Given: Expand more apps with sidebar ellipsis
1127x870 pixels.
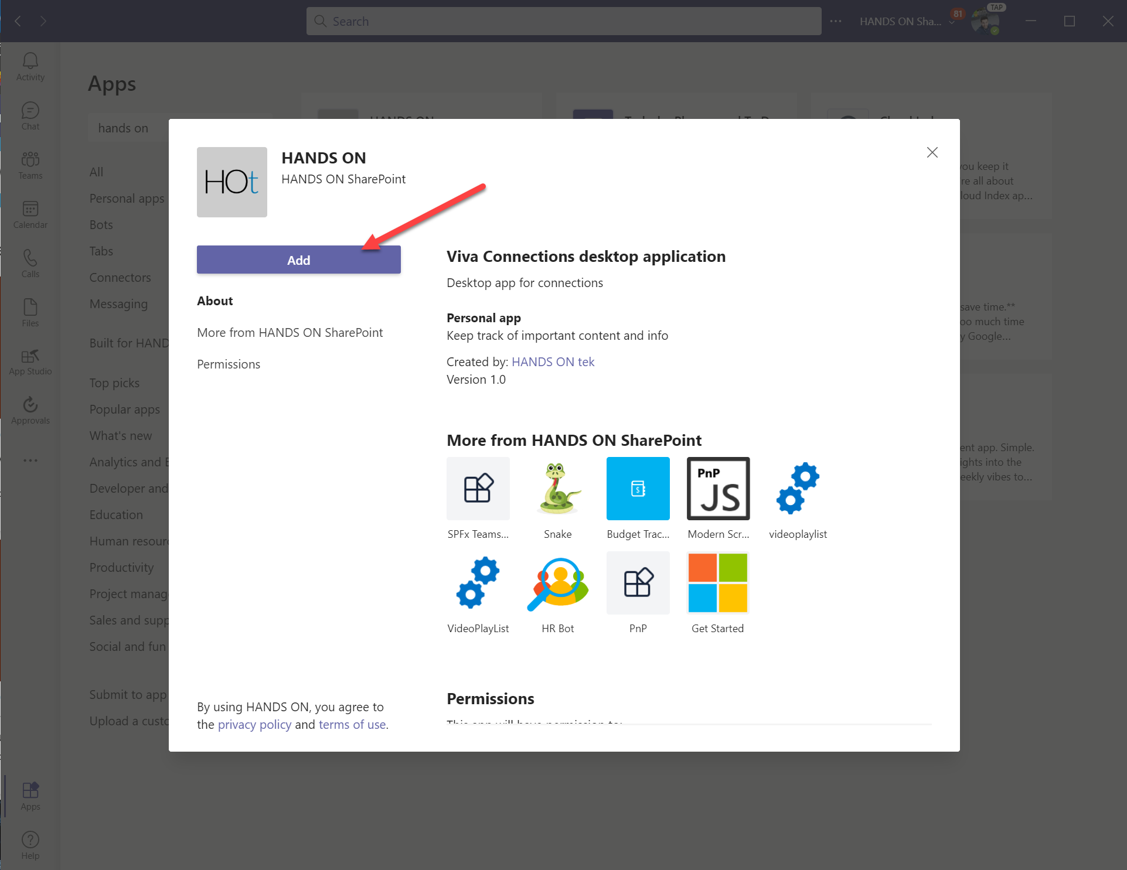Looking at the screenshot, I should (30, 460).
